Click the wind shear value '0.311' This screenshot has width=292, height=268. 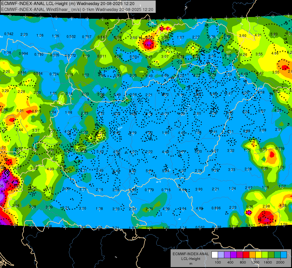102,56
